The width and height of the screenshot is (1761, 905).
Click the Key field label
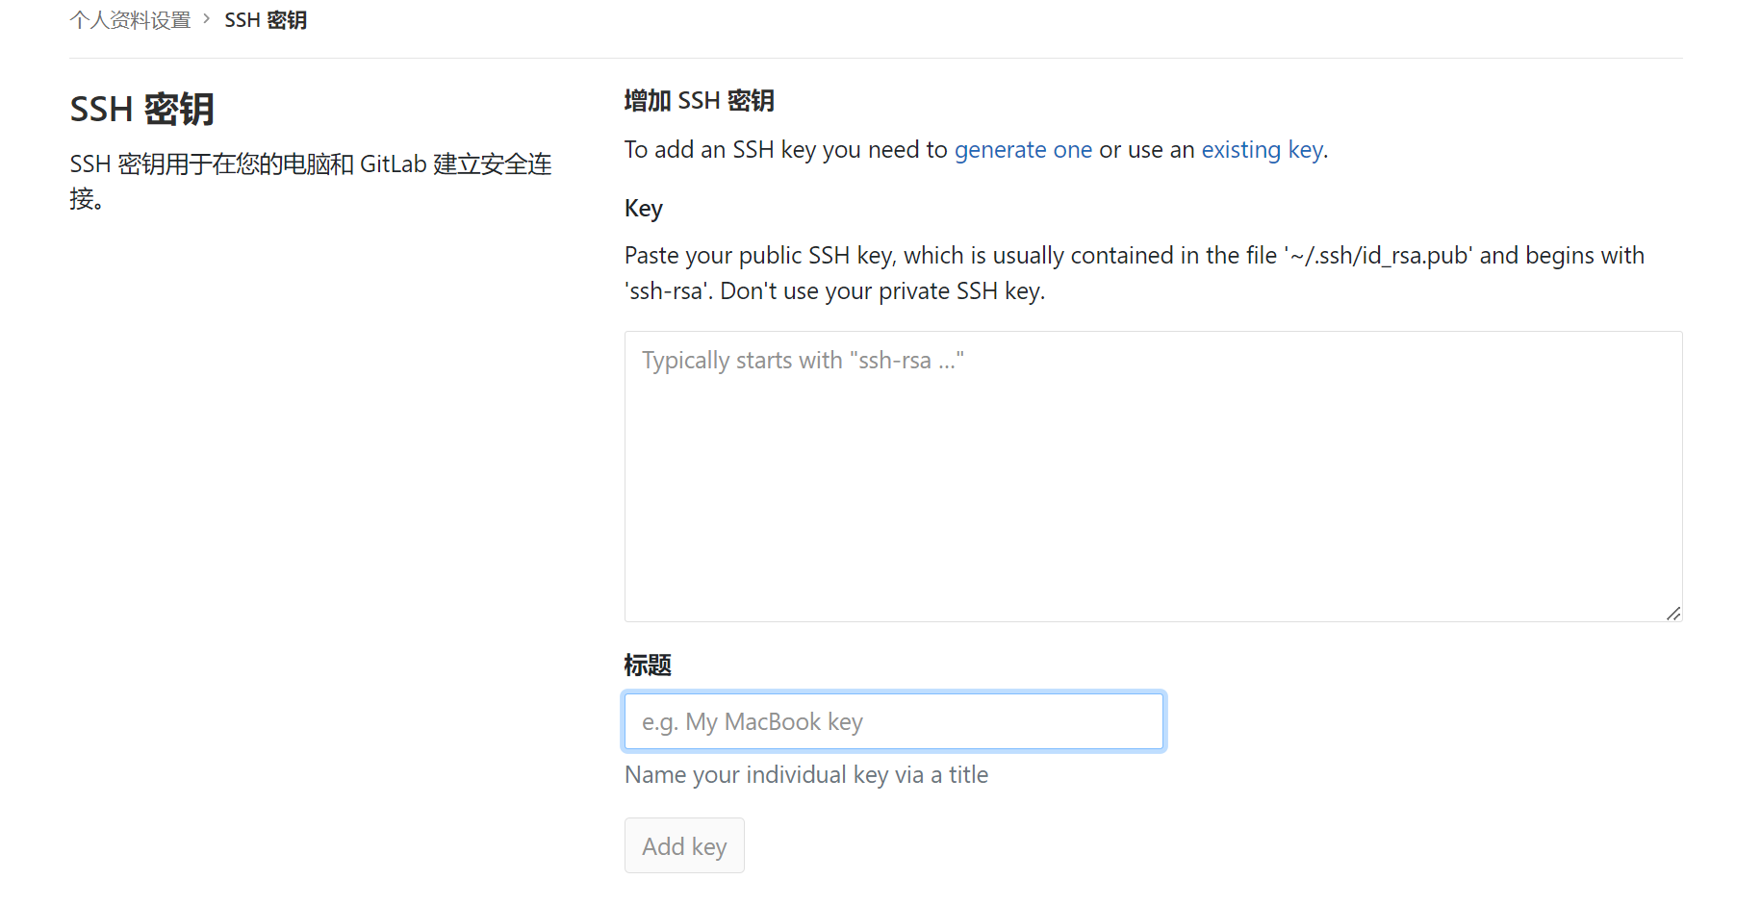click(x=644, y=209)
